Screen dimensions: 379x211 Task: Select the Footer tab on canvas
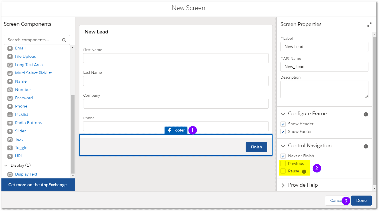176,130
